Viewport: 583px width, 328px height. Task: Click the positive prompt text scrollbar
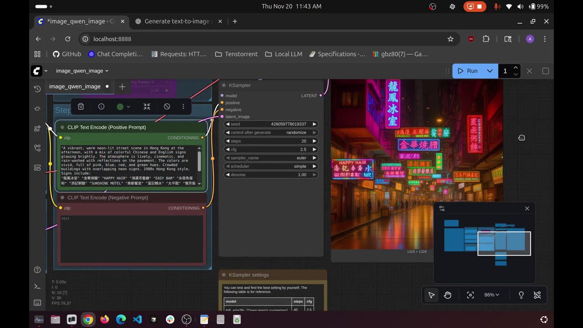199,161
